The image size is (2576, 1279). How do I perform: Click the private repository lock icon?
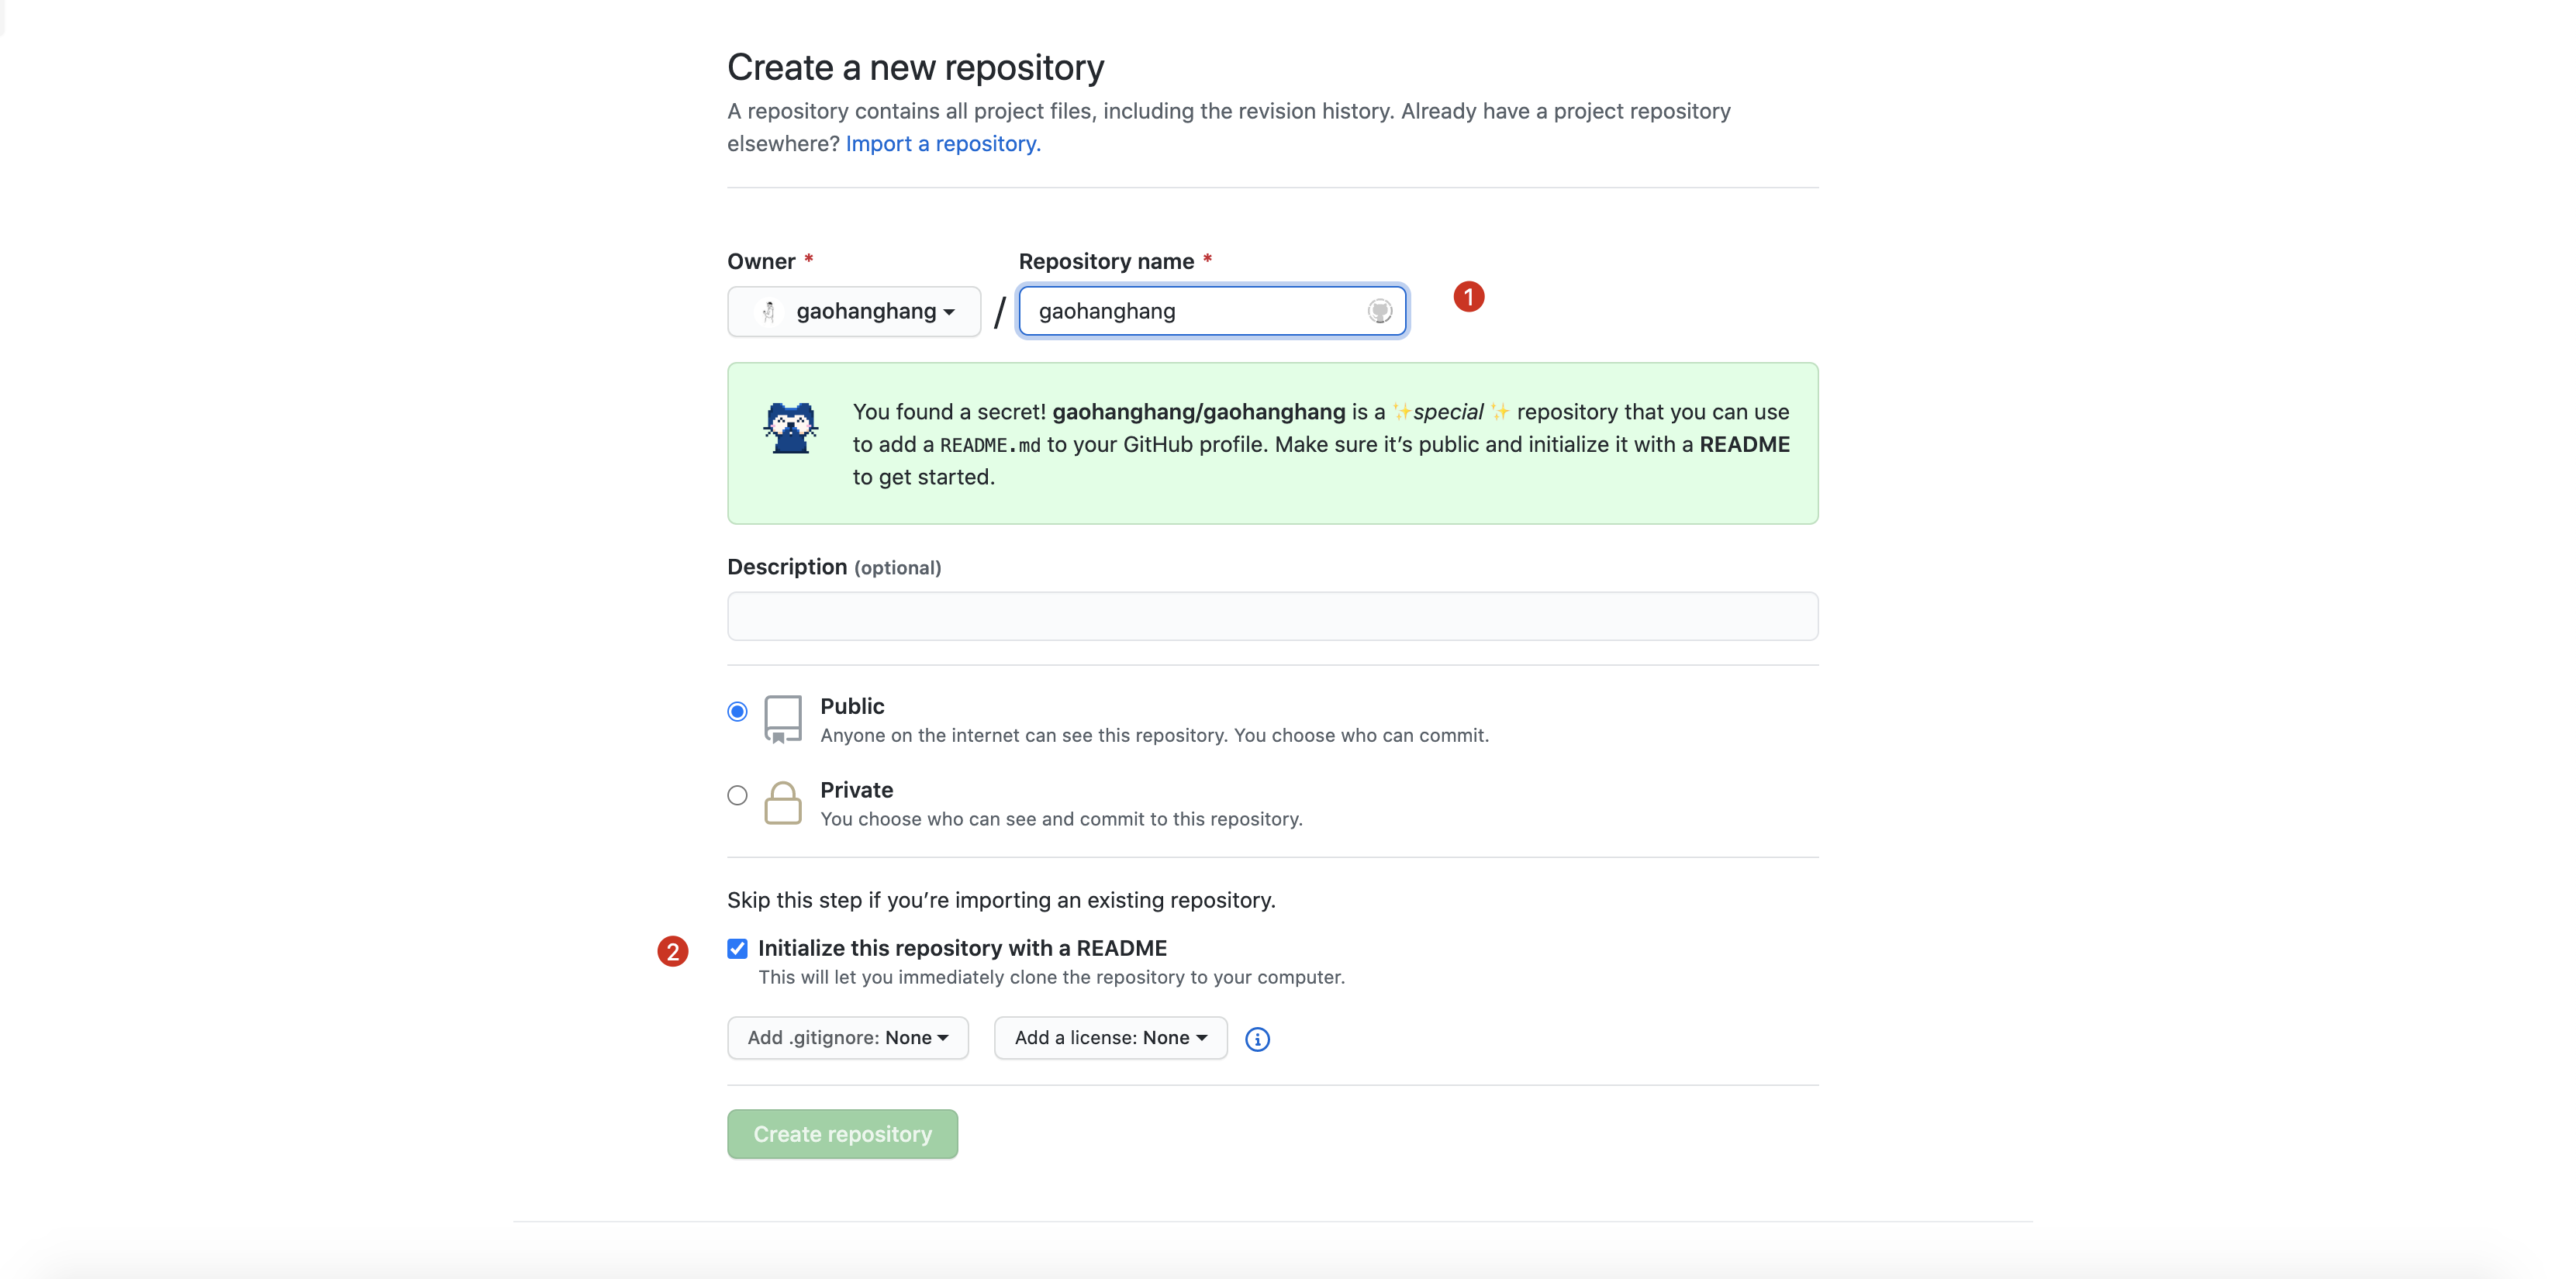pyautogui.click(x=782, y=803)
